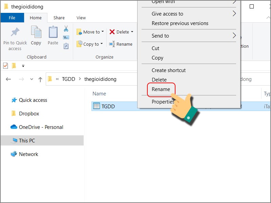
Task: Click the Paste clipboard icon
Action: [53, 32]
